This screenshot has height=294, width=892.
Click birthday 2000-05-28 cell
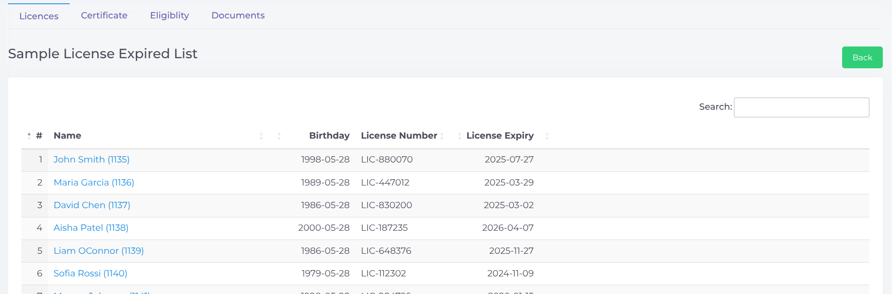pyautogui.click(x=324, y=228)
